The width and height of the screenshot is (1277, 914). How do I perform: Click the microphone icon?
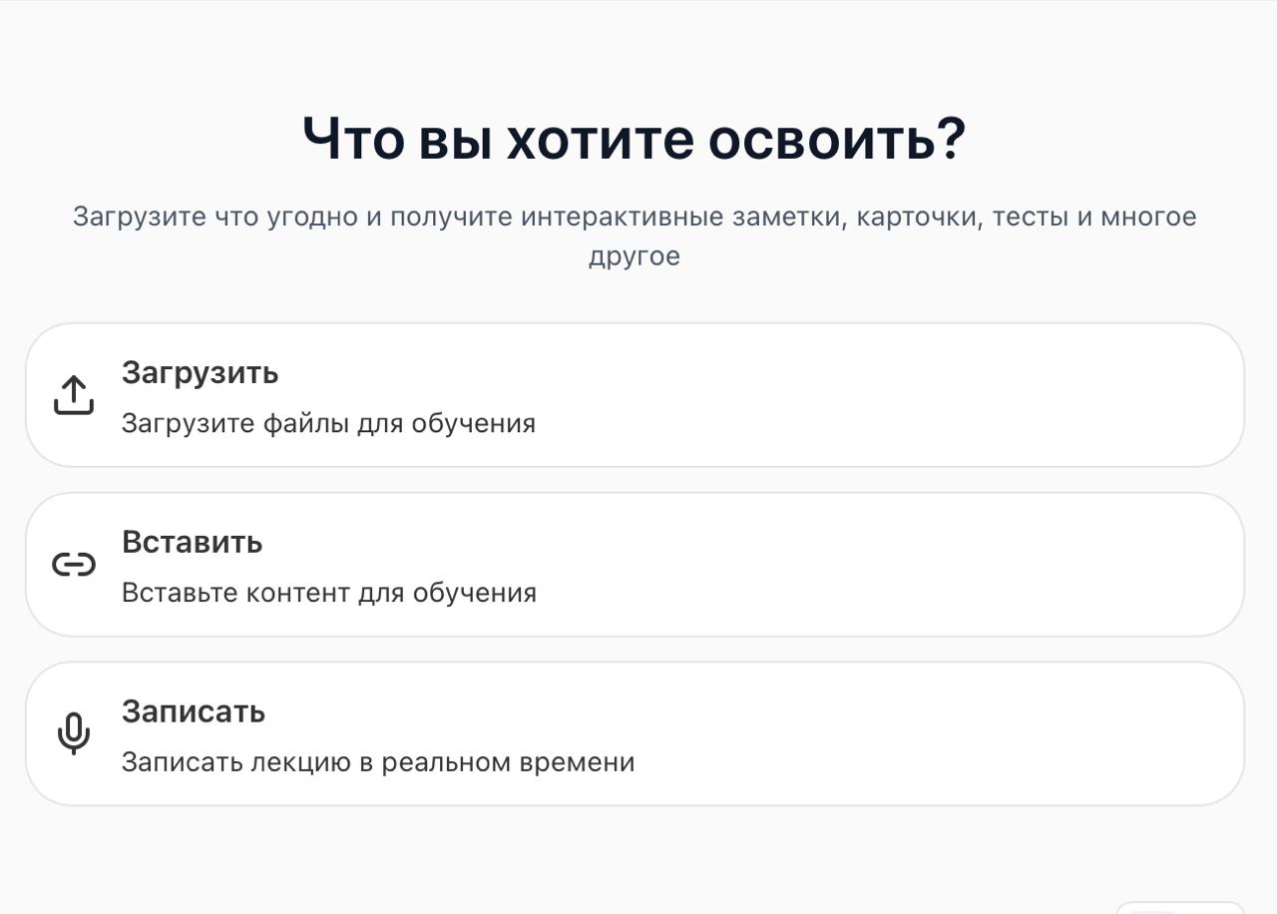73,734
